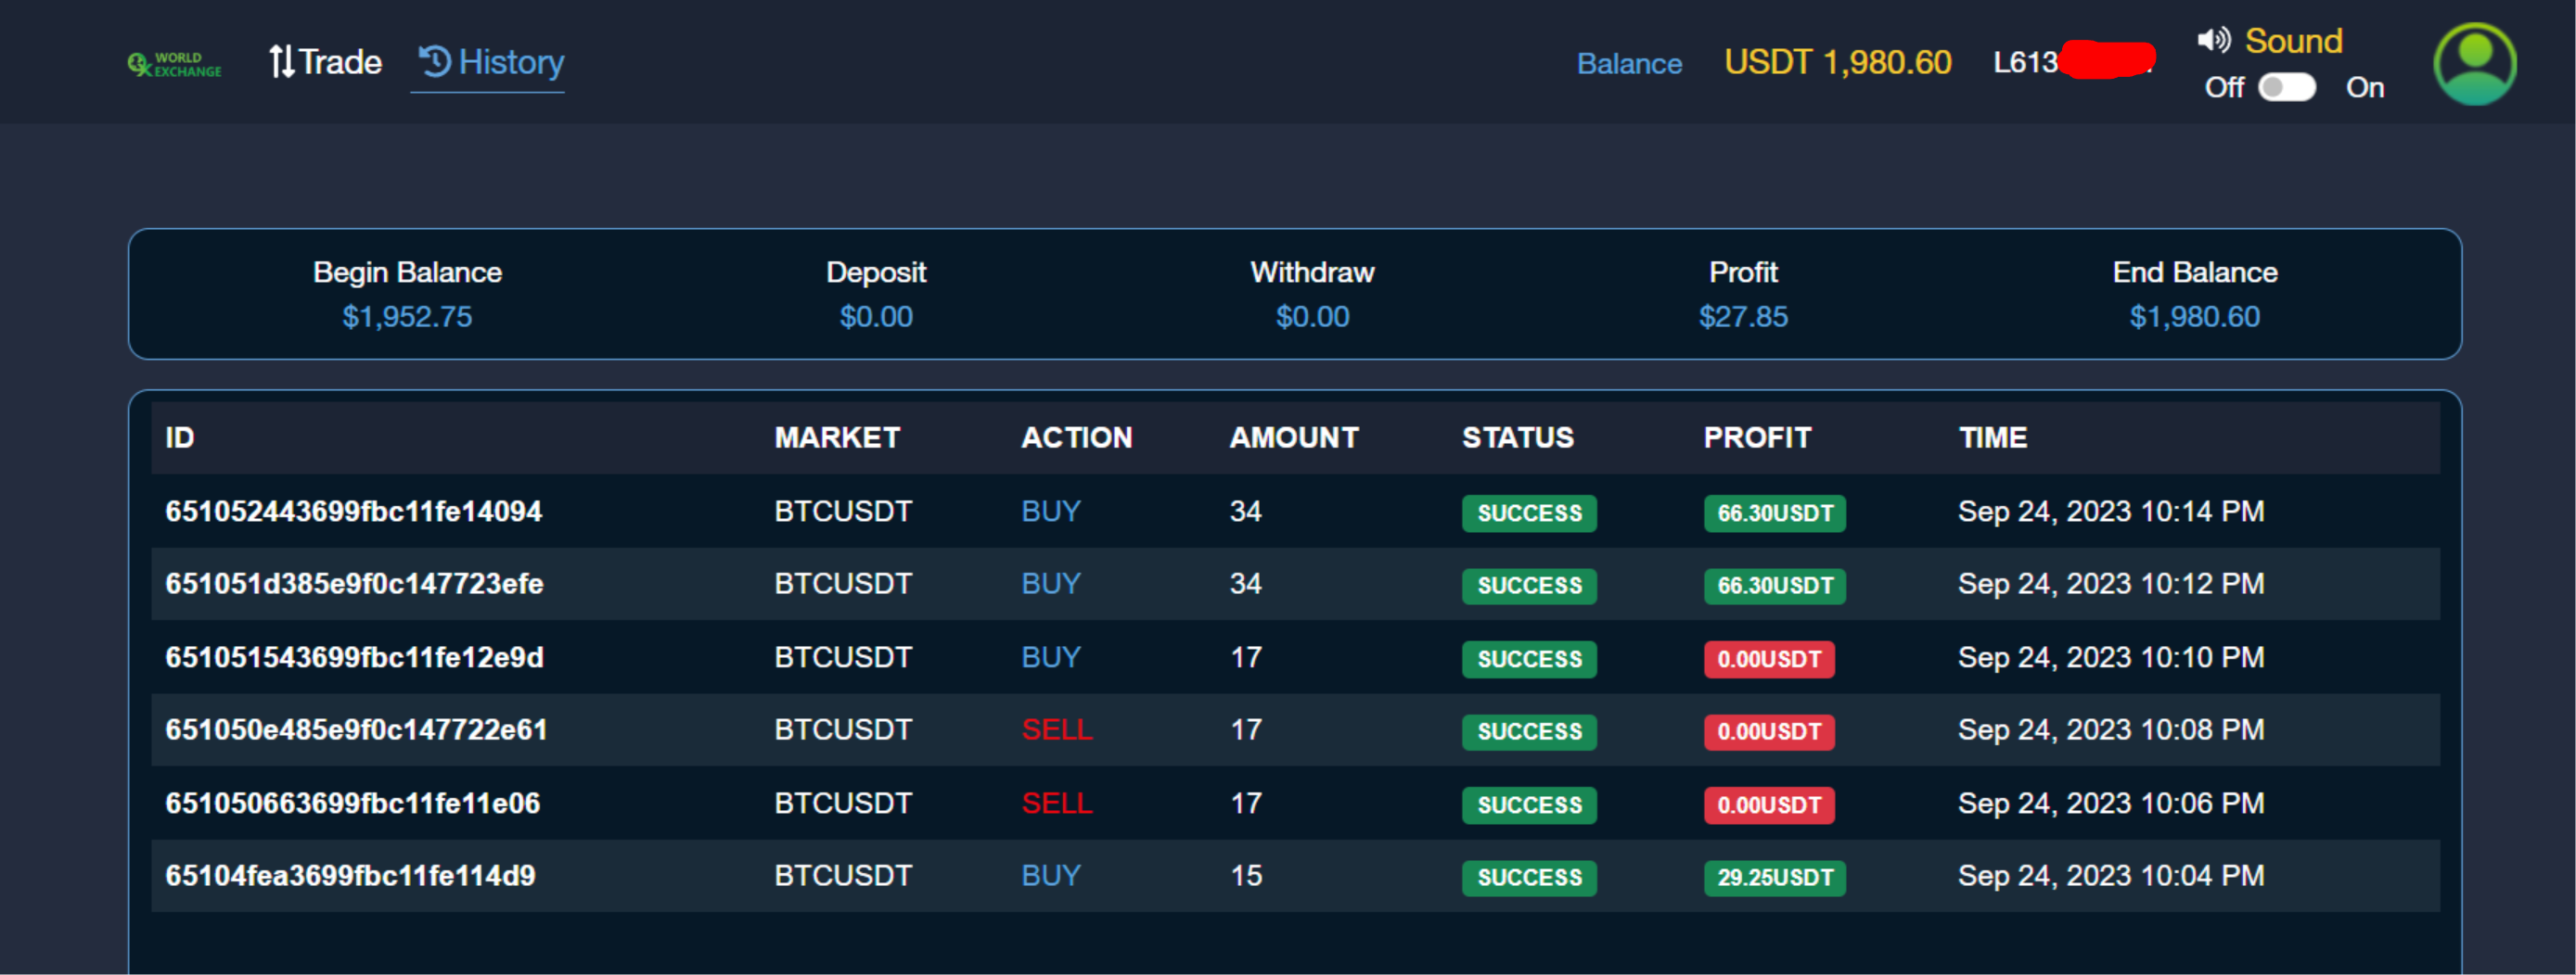The image size is (2576, 975).
Task: Click the History clock icon
Action: tap(435, 61)
